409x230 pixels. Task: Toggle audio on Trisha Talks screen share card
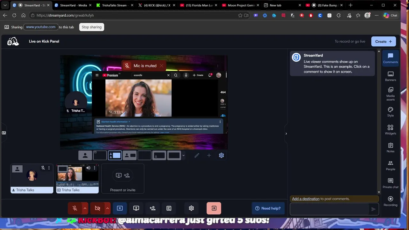tap(88, 168)
